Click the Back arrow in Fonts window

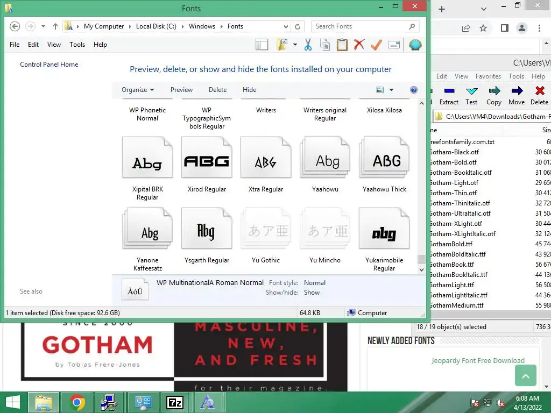(x=15, y=26)
